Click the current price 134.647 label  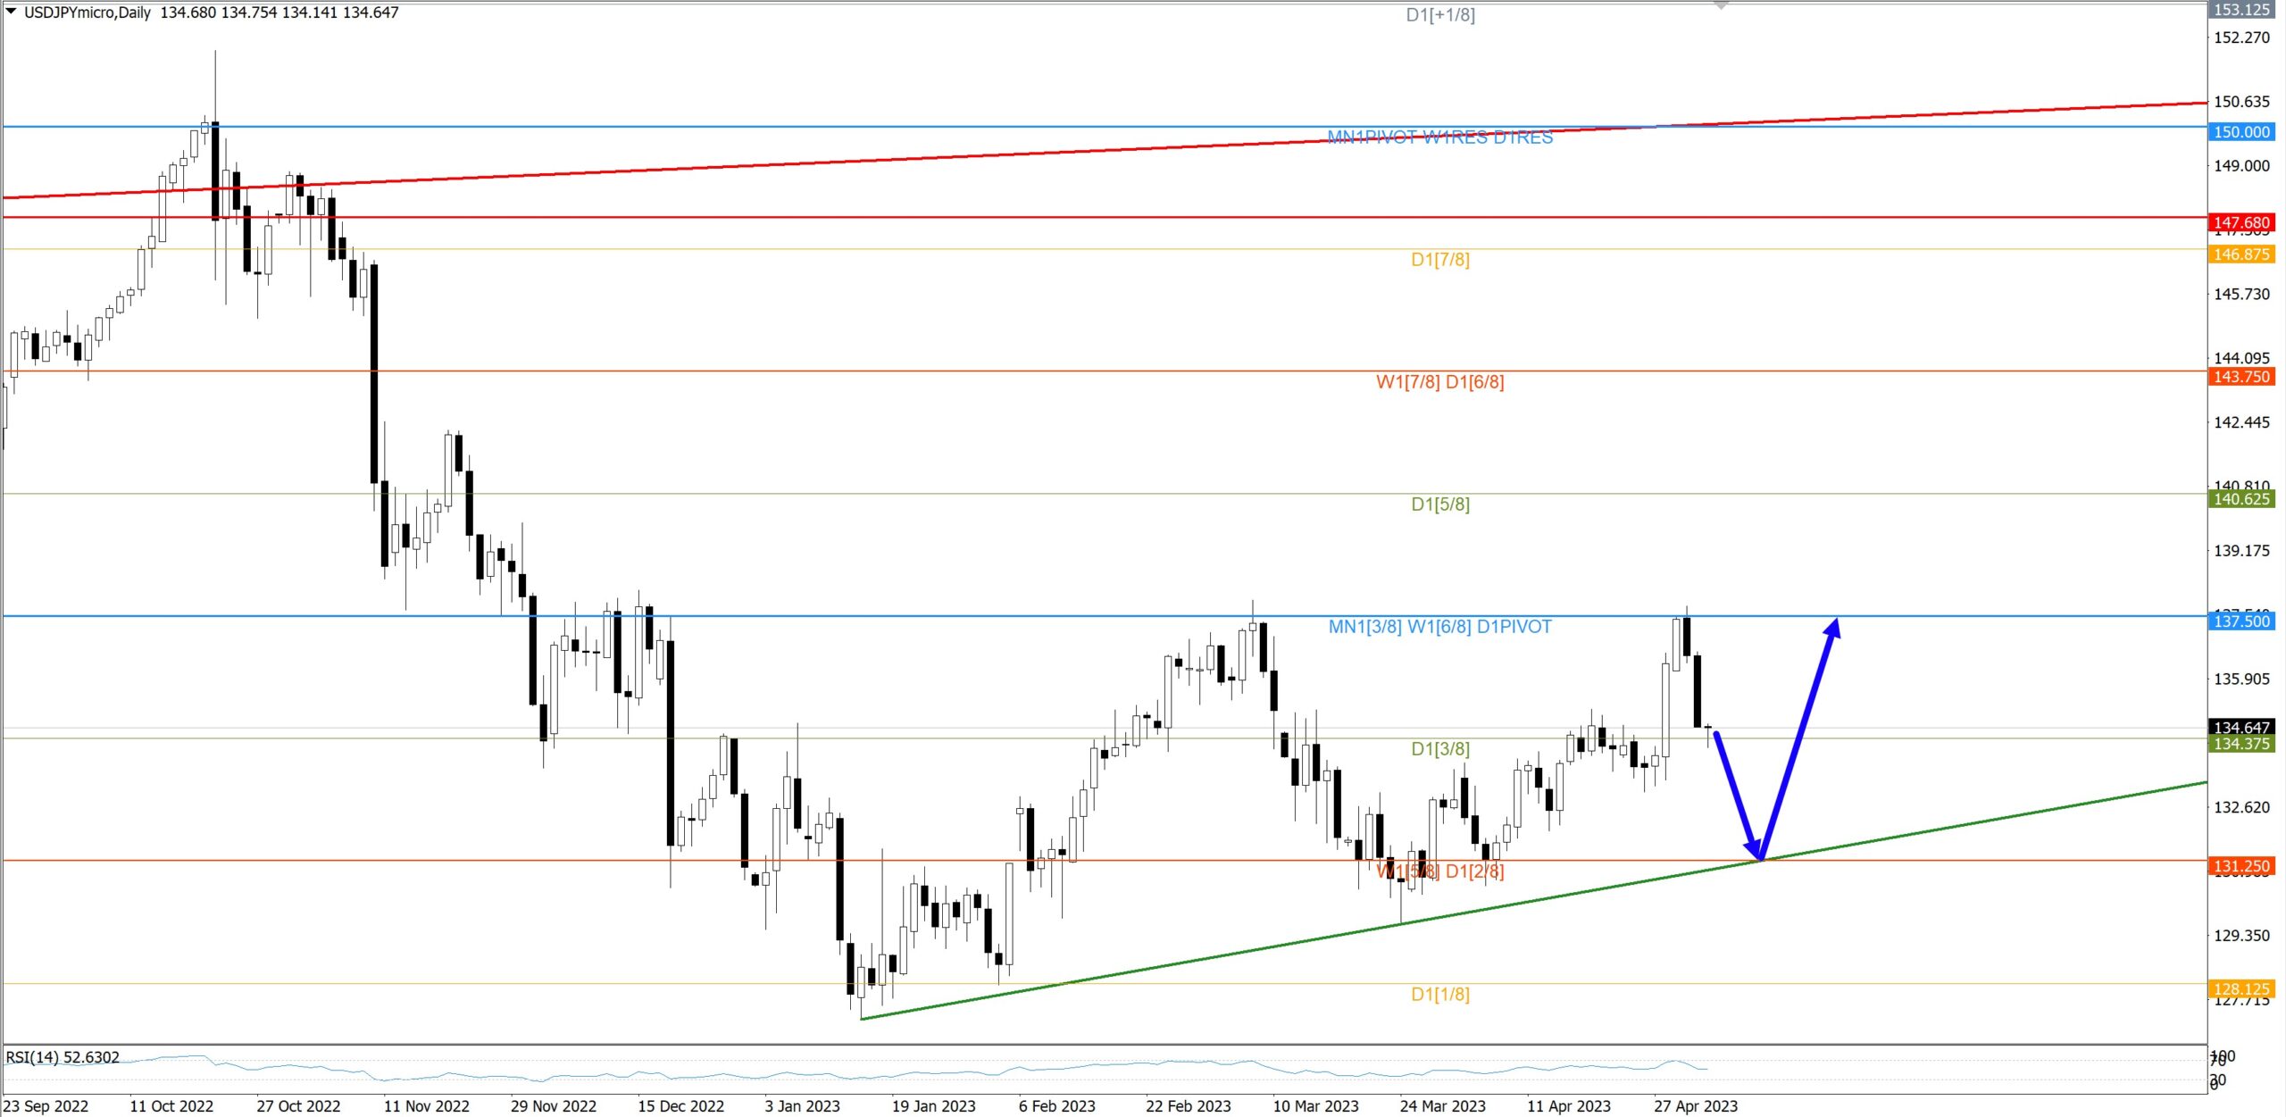2241,728
